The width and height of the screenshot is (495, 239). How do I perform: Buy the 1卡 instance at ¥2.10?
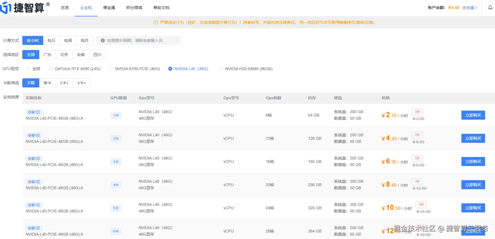pos(473,115)
